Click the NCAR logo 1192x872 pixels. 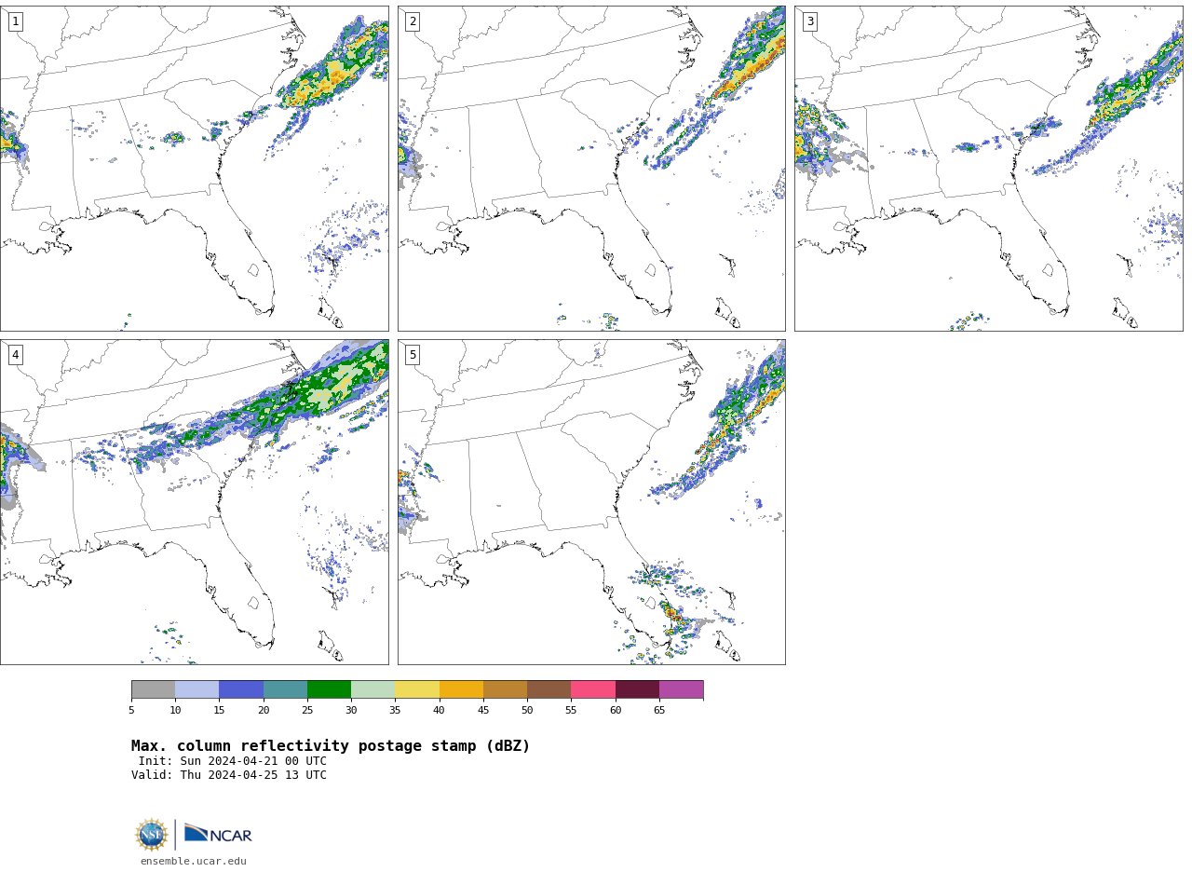pyautogui.click(x=218, y=835)
